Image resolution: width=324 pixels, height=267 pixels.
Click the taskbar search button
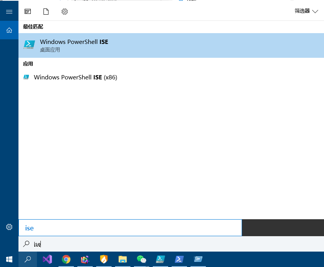28,259
